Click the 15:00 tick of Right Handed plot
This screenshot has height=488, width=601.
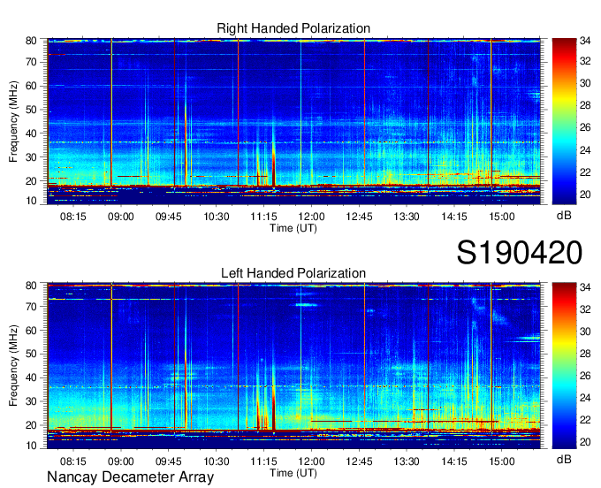click(502, 217)
